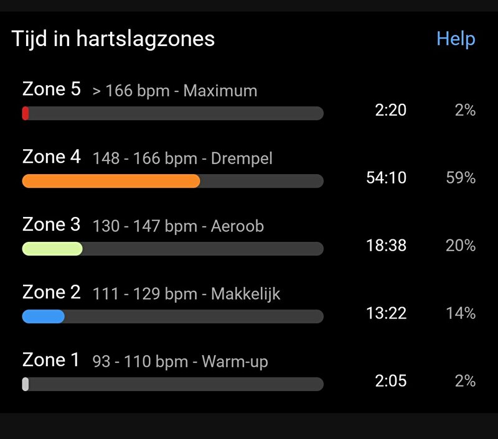Click the light green Zone 3 bar

click(52, 249)
